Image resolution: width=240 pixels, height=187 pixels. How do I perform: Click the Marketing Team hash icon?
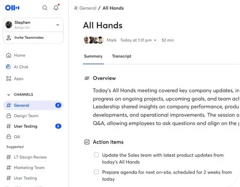click(x=9, y=168)
